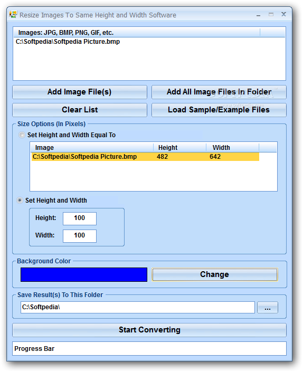
Task: Select Set Height and Width radio button
Action: (20, 200)
